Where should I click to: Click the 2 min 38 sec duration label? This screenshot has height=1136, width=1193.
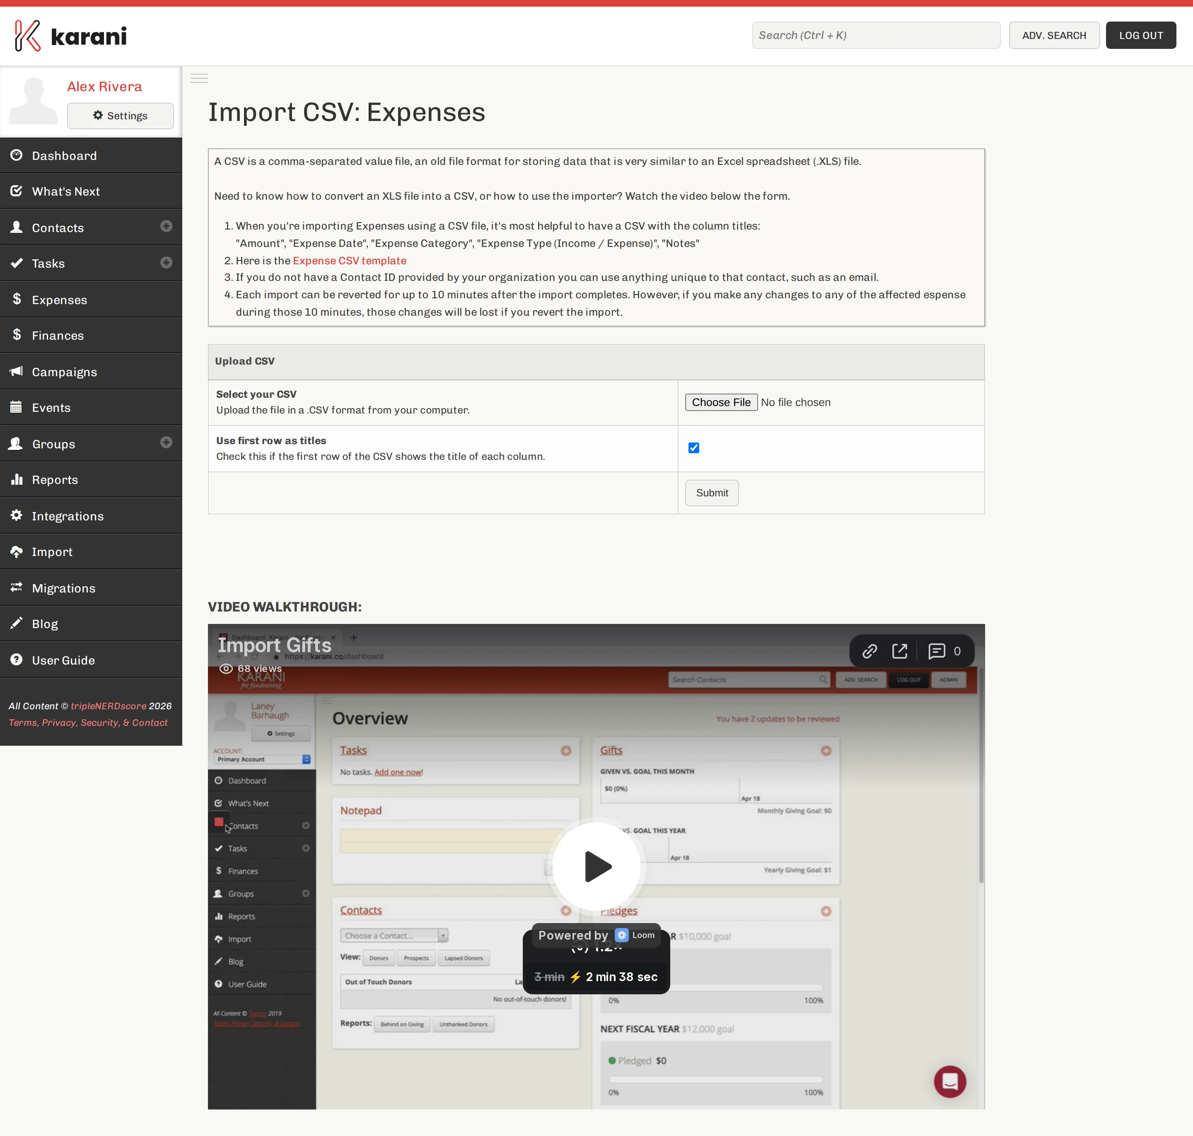[621, 977]
